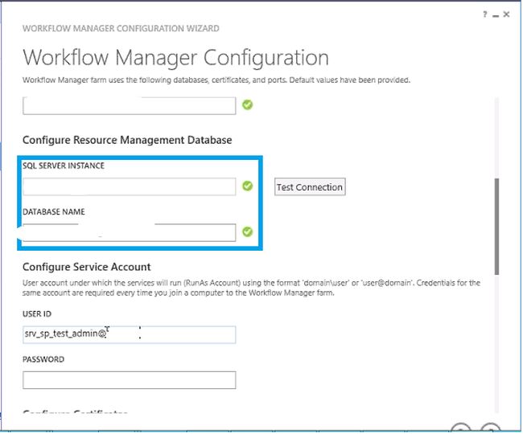Go to the next wizard page arrow
This screenshot has width=523, height=434.
pos(491,428)
